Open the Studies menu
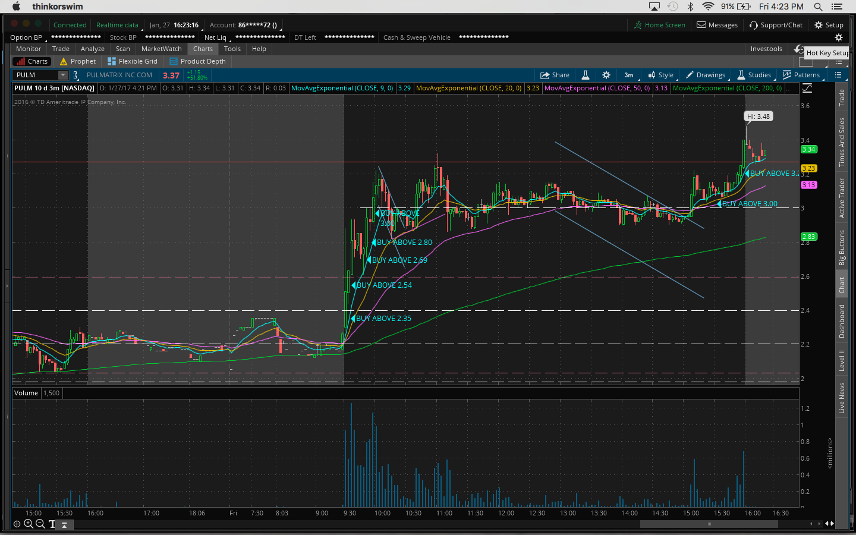This screenshot has width=856, height=535. (x=754, y=75)
